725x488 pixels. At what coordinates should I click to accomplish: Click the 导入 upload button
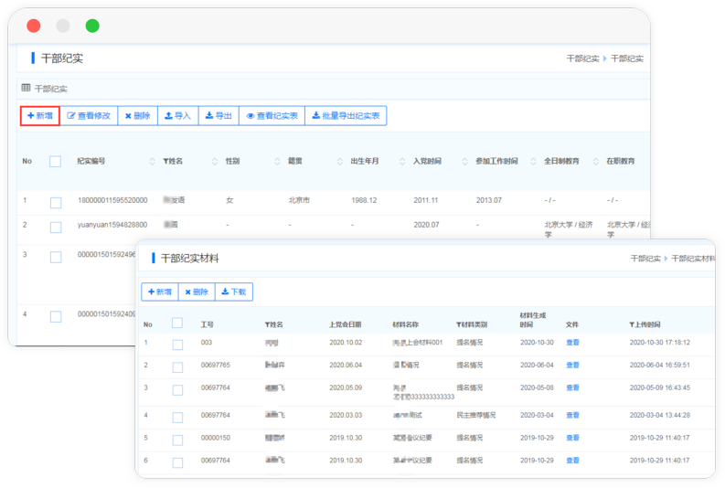point(177,116)
